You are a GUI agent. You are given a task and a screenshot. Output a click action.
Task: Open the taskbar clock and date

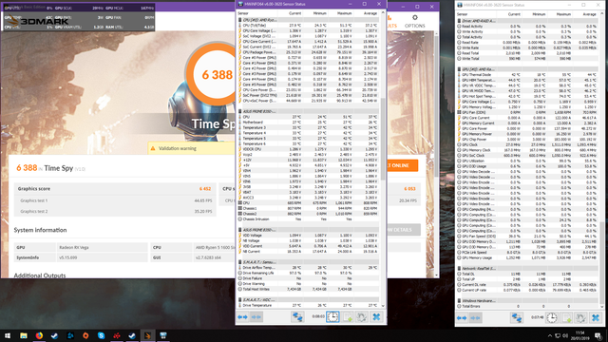(579, 335)
